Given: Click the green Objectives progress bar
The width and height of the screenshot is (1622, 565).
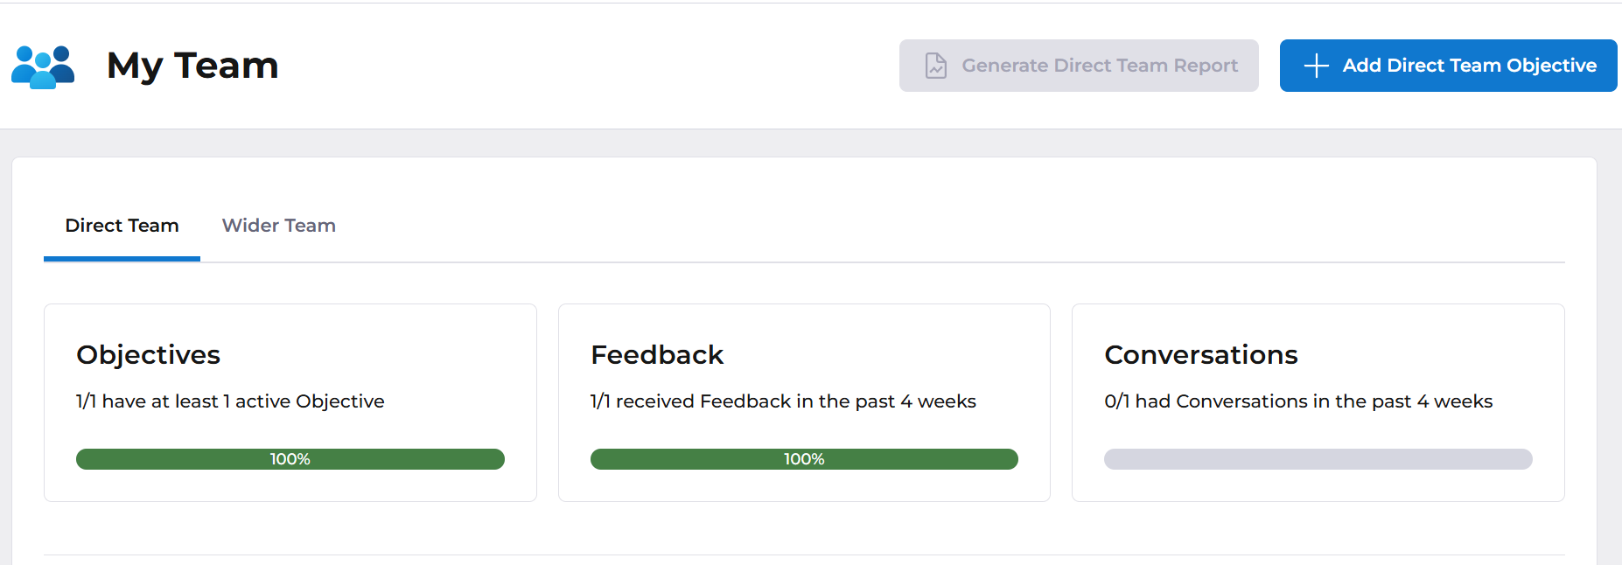Looking at the screenshot, I should coord(175,459).
